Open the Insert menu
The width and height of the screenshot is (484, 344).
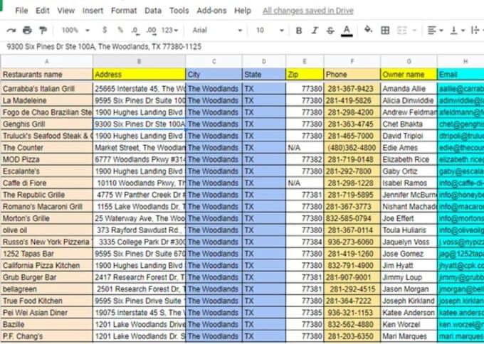(x=93, y=11)
